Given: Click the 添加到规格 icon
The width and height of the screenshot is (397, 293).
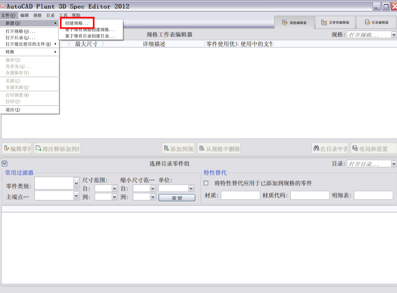Looking at the screenshot, I should (x=166, y=148).
